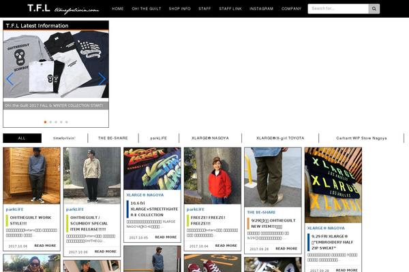Visit the INSTAGRAM nav link

point(261,9)
